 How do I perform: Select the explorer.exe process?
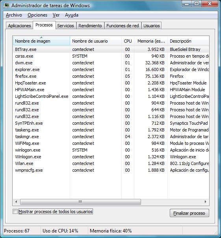coord(111,69)
